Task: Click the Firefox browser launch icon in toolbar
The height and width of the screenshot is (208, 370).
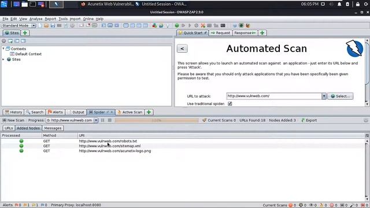Action: (247, 25)
